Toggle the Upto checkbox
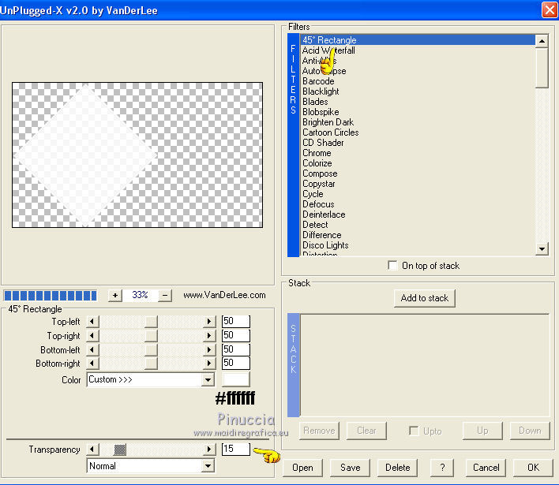 (414, 431)
